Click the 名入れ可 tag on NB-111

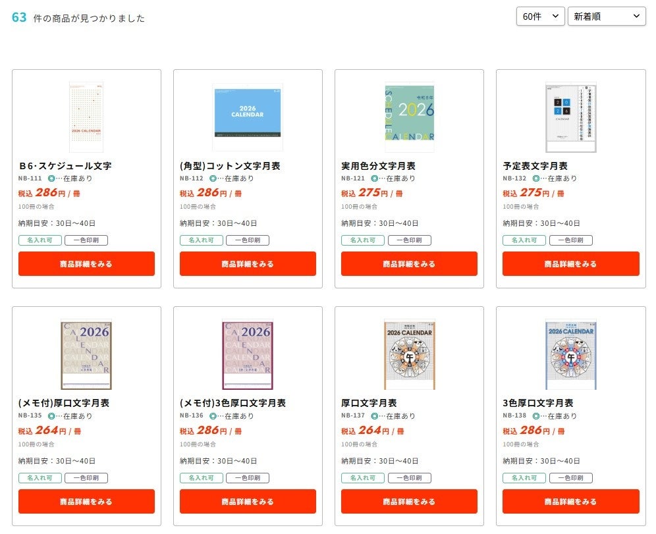[40, 240]
